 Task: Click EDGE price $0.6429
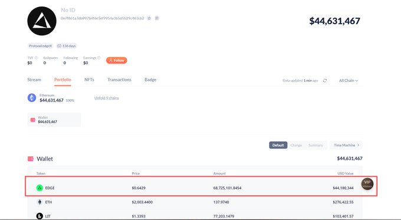139,188
